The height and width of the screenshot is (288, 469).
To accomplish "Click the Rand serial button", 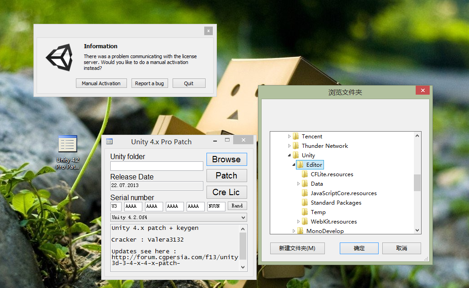I will pyautogui.click(x=237, y=206).
